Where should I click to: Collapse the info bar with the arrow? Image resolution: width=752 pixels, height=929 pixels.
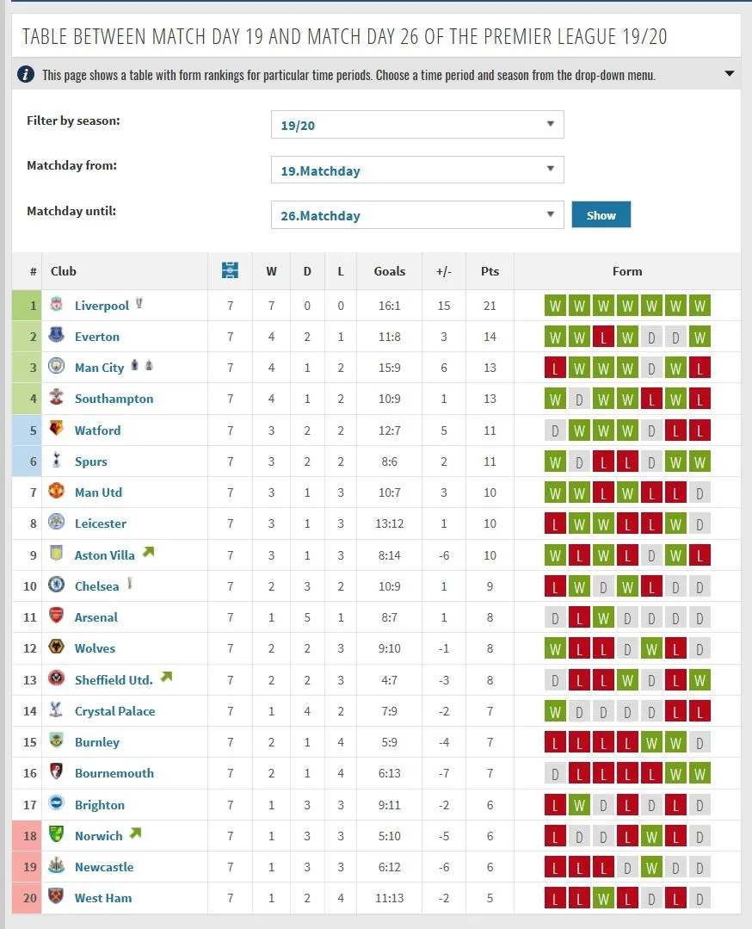click(x=730, y=74)
